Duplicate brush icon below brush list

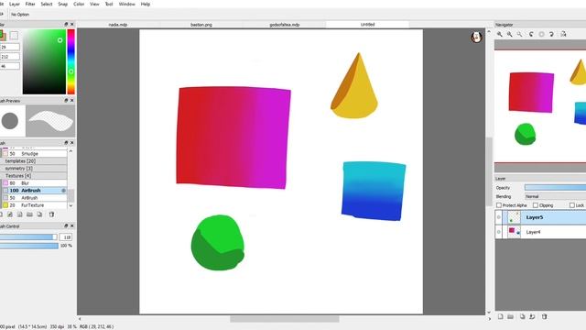[39, 214]
